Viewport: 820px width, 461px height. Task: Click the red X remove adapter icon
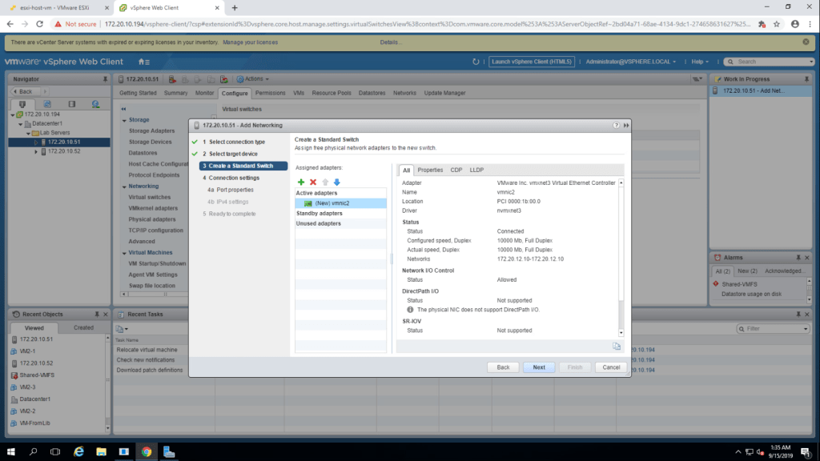pos(313,182)
